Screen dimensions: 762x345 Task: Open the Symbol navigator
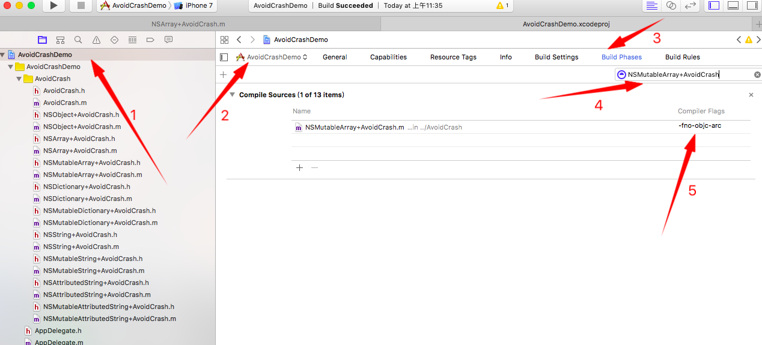[x=60, y=40]
